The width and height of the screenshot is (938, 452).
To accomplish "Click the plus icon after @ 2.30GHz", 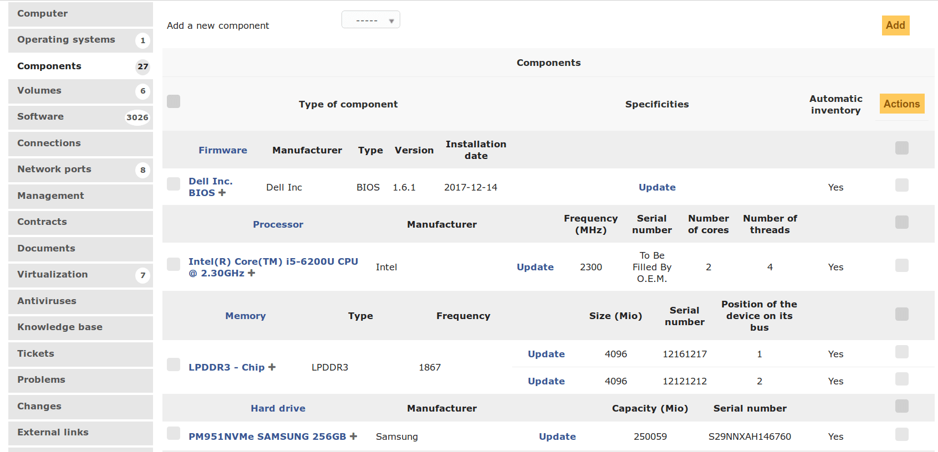I will [252, 273].
